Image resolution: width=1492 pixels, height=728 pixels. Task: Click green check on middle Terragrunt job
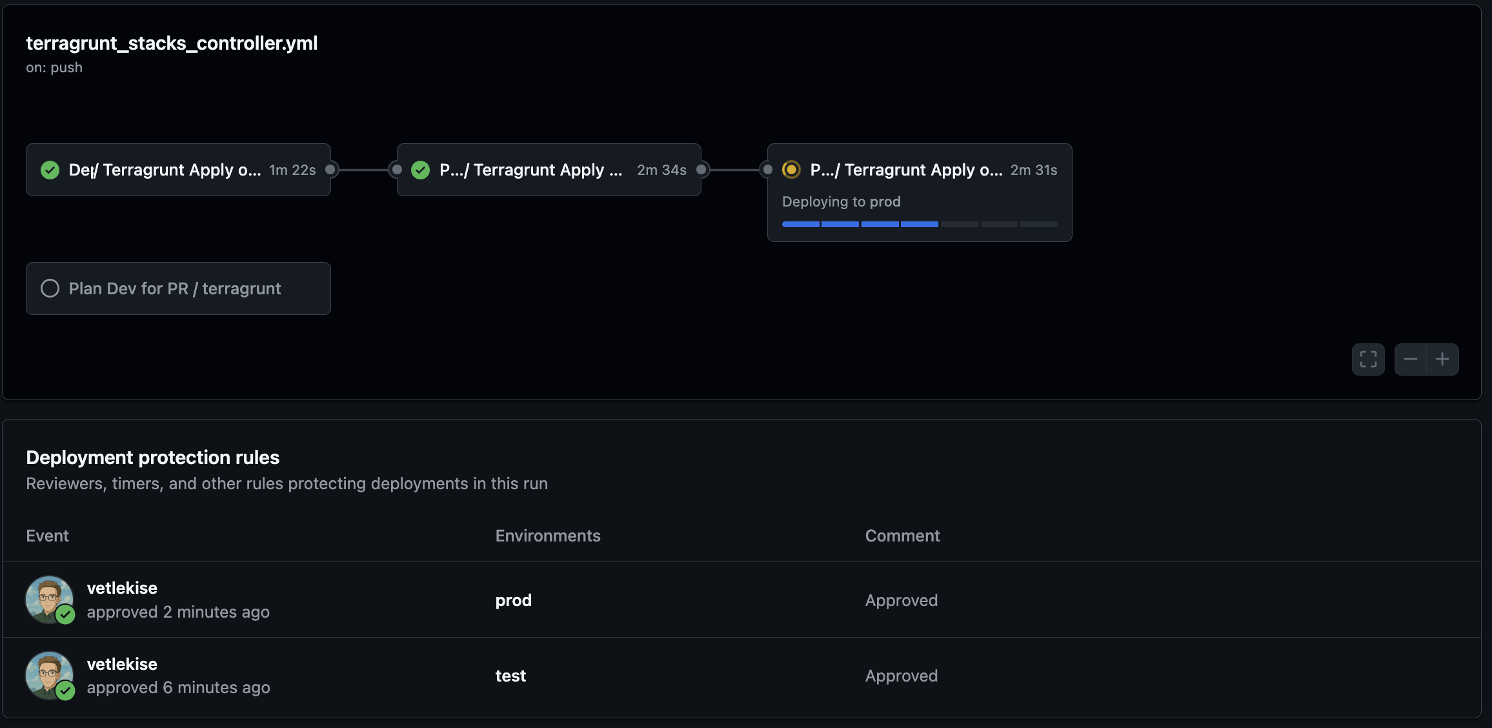pyautogui.click(x=421, y=170)
